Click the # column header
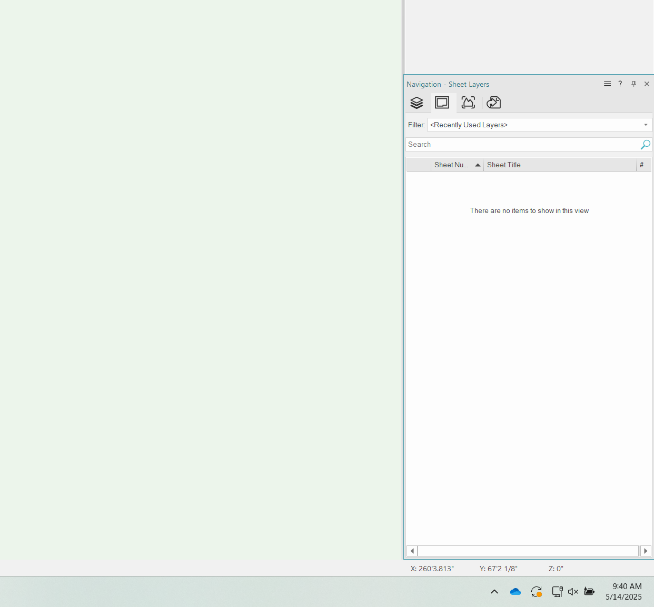The width and height of the screenshot is (654, 607). (x=641, y=165)
